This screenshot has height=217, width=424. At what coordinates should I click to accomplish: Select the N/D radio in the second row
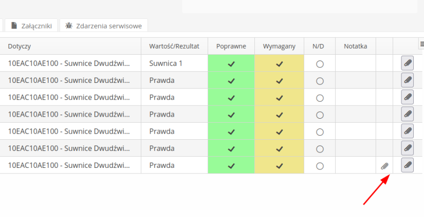tap(320, 81)
